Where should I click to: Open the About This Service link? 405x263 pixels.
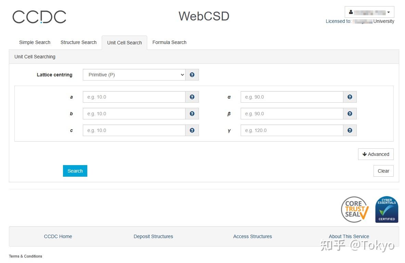[x=349, y=236]
